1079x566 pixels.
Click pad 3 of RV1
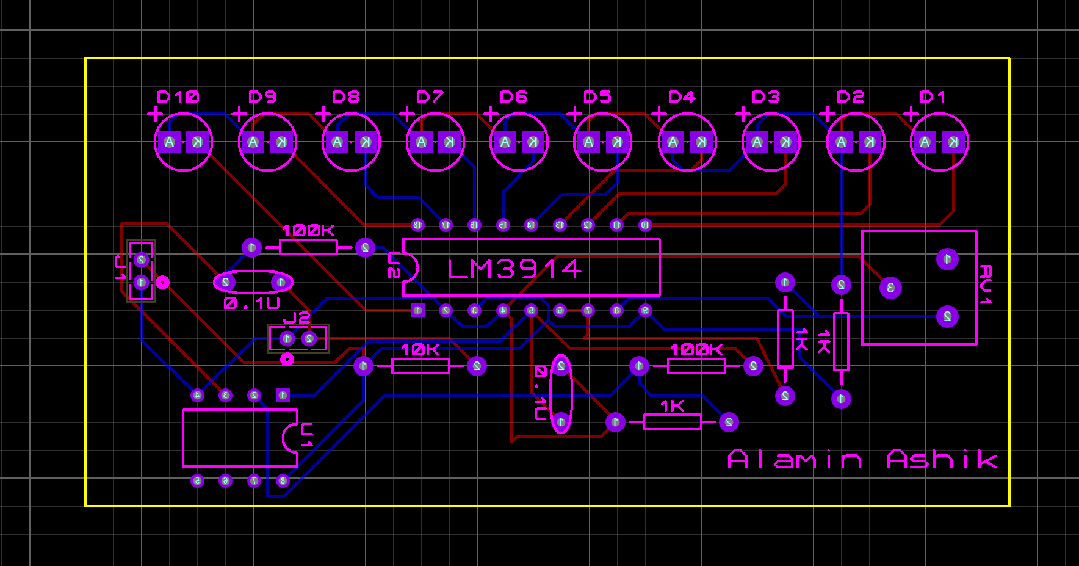click(x=890, y=287)
